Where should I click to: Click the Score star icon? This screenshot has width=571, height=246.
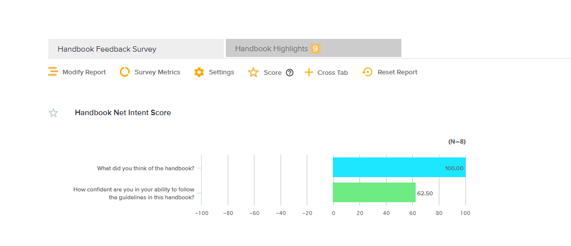tap(253, 73)
